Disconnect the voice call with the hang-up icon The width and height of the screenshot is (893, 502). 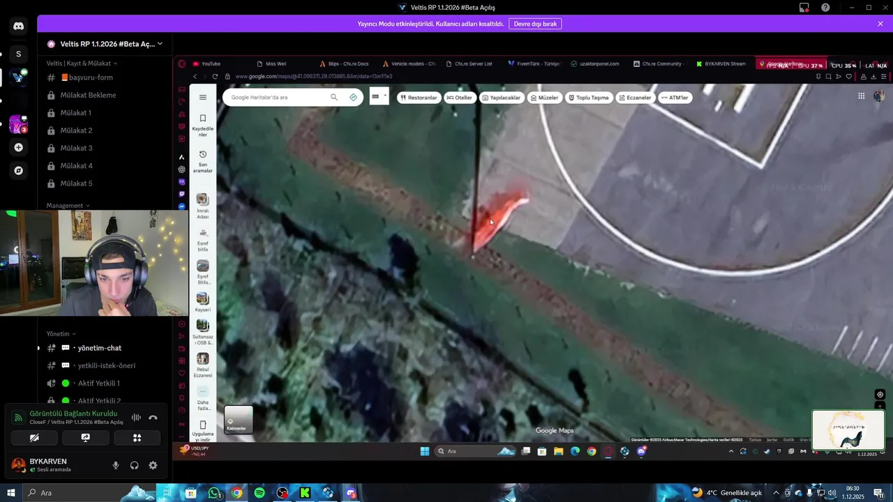[153, 418]
